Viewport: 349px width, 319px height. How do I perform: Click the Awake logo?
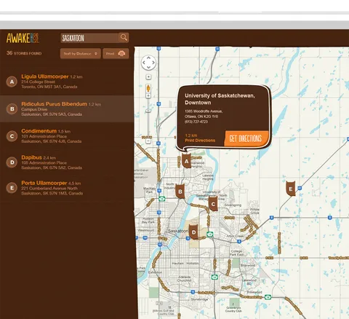tap(23, 38)
